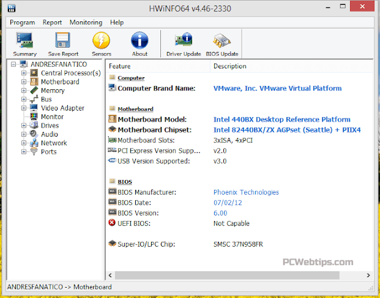Select BIOS Version value '6.00'
The height and width of the screenshot is (298, 380).
pos(220,213)
